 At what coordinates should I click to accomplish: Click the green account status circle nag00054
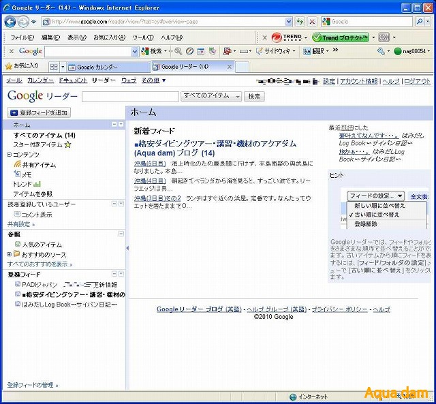(398, 51)
